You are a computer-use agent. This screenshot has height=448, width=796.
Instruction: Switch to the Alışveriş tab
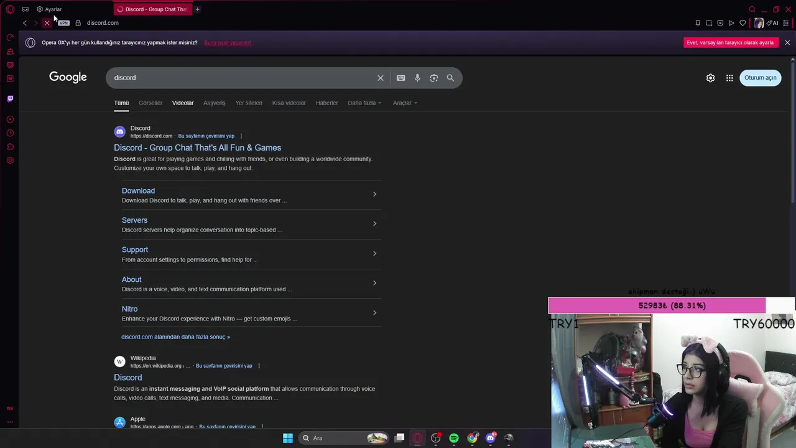click(214, 103)
